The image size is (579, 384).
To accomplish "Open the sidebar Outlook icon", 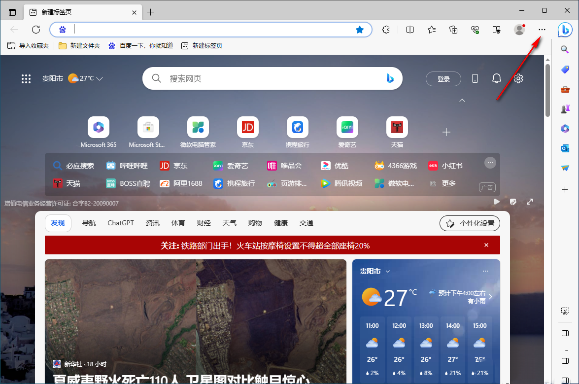I will 565,148.
